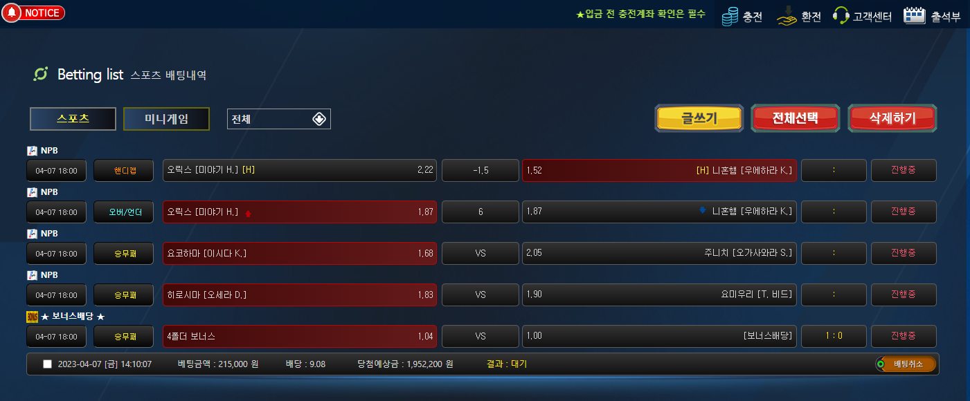Click the yellow BONUS badge icon
This screenshot has width=970, height=401.
32,317
